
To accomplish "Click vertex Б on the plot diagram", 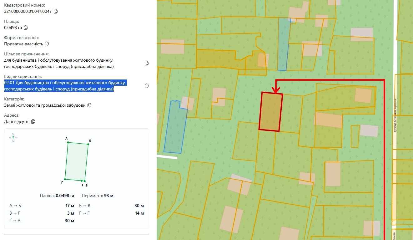I will pyautogui.click(x=88, y=145).
